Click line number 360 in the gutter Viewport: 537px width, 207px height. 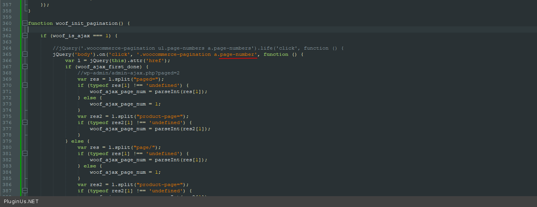pos(7,23)
